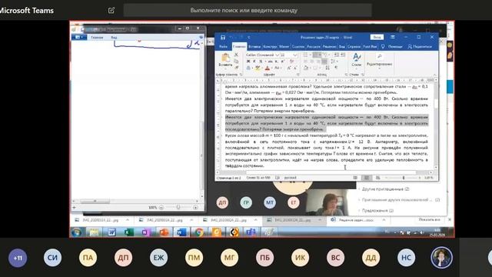Open the Решение задач docx download
The height and width of the screenshot is (277, 492).
click(355, 220)
